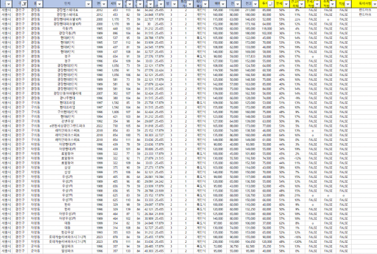The image size is (377, 254).
Task: Open filter dropdown of the 전세 percentage column
Action: point(286,4)
